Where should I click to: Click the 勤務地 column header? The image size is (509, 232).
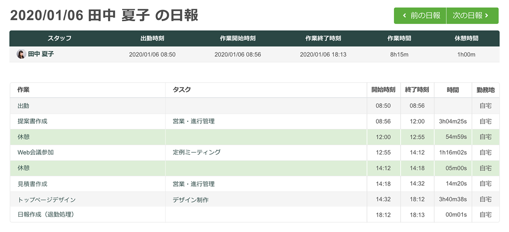485,90
